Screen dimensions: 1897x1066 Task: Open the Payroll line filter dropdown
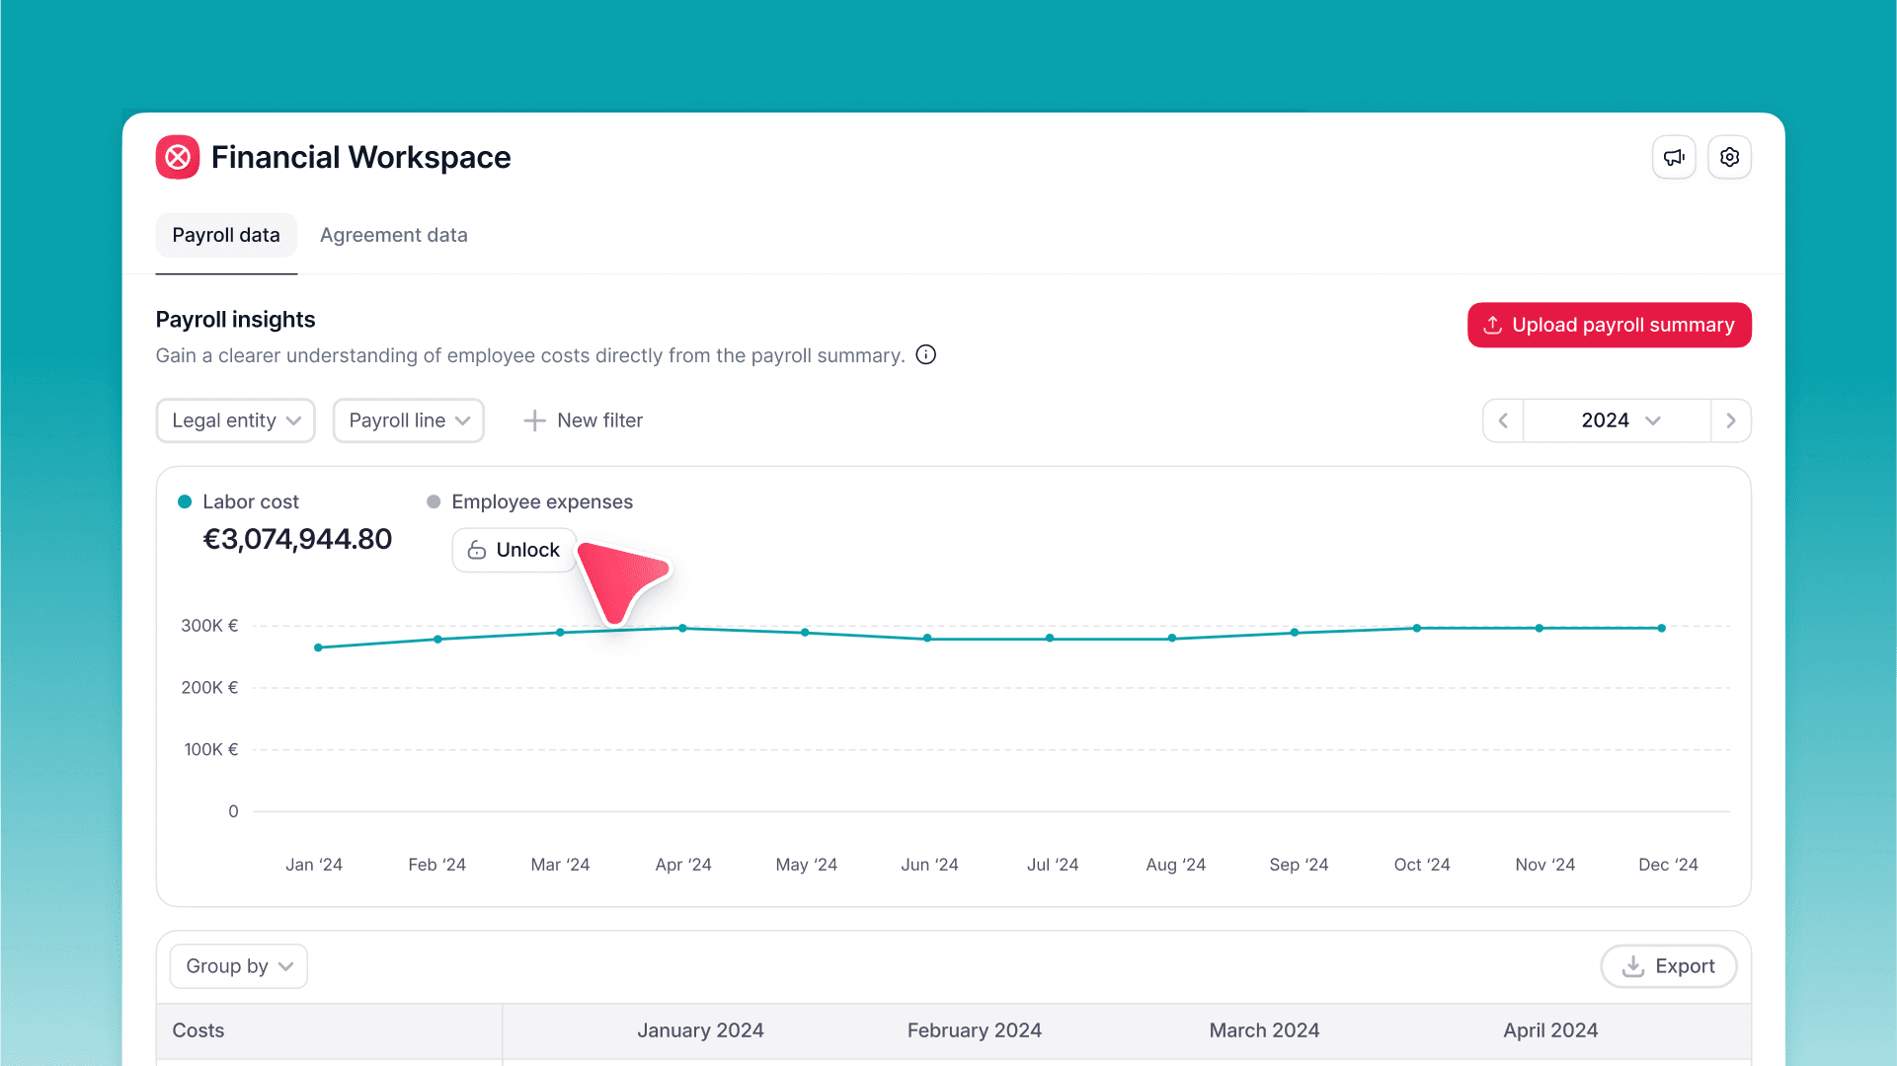click(x=408, y=419)
